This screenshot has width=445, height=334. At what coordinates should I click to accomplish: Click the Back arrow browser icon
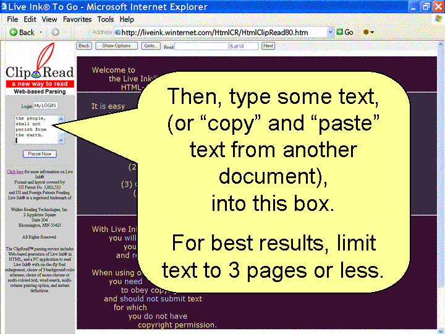click(x=12, y=32)
